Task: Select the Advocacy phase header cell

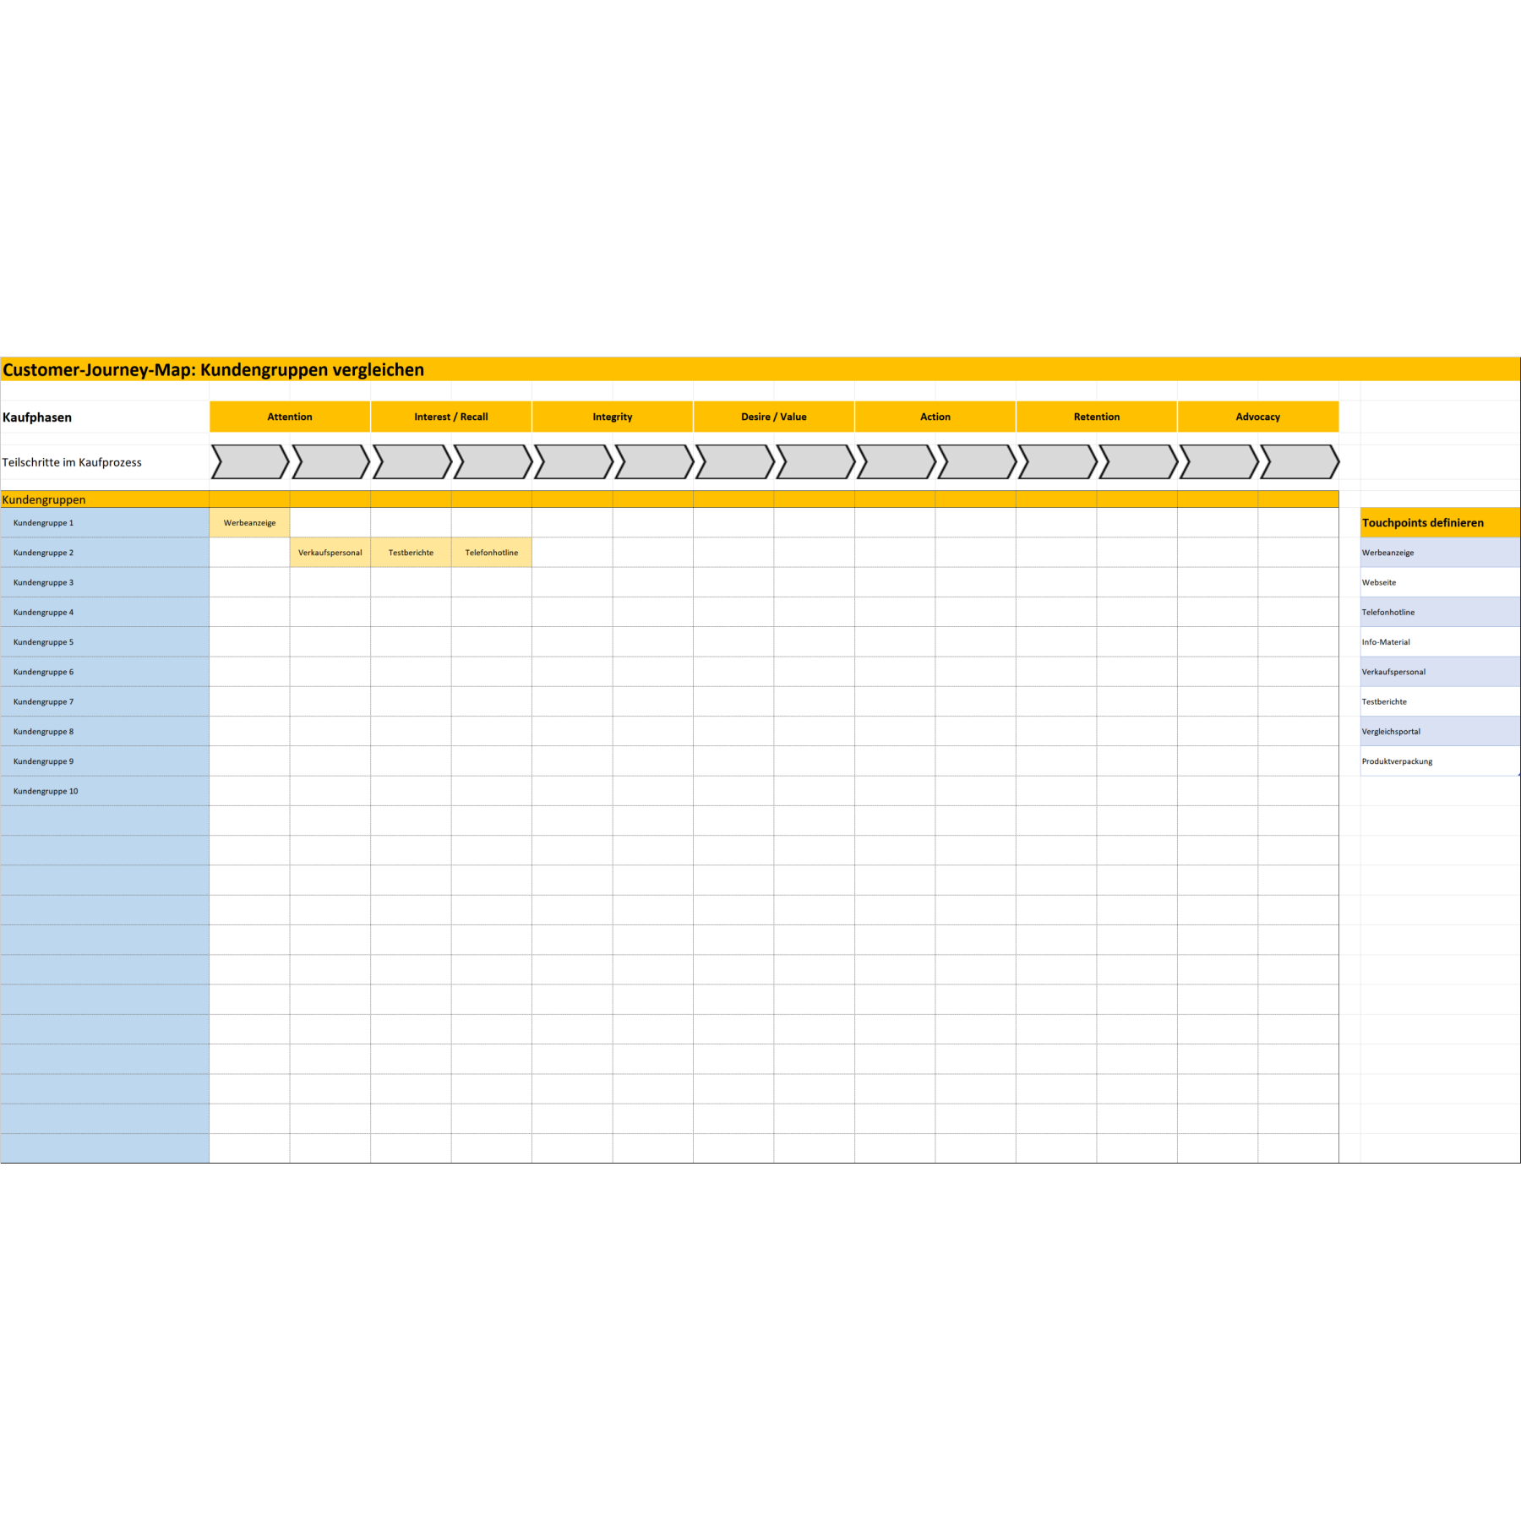Action: [1257, 417]
